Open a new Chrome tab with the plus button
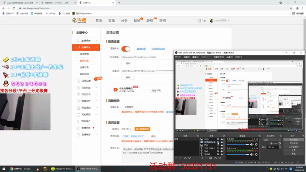 (119, 3)
